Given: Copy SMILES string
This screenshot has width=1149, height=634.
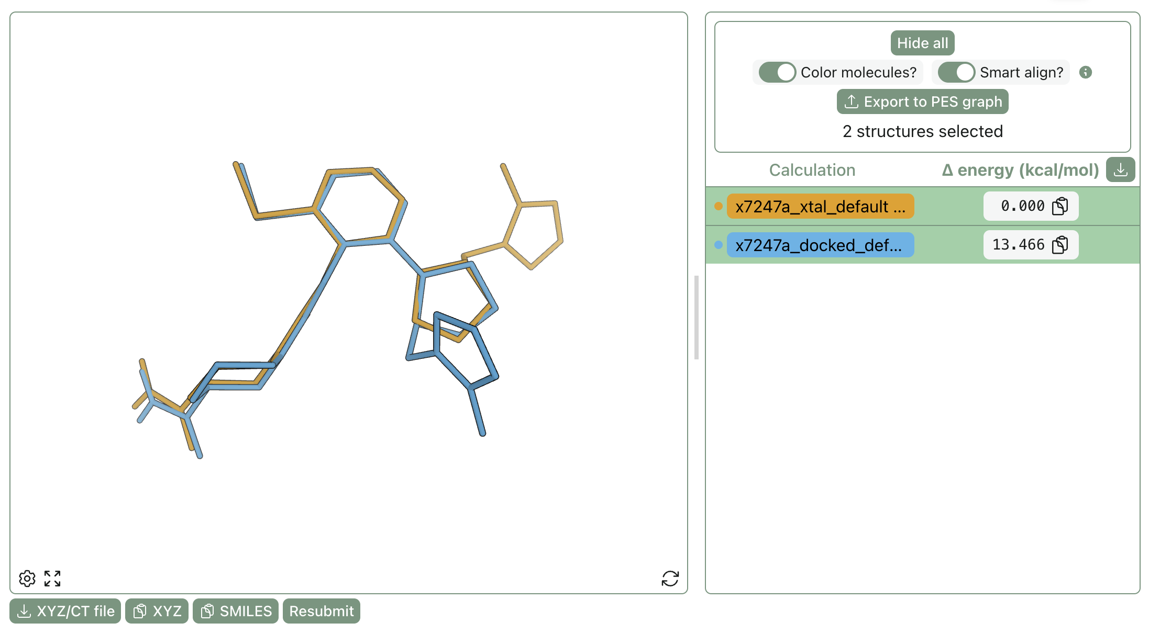Looking at the screenshot, I should point(236,611).
